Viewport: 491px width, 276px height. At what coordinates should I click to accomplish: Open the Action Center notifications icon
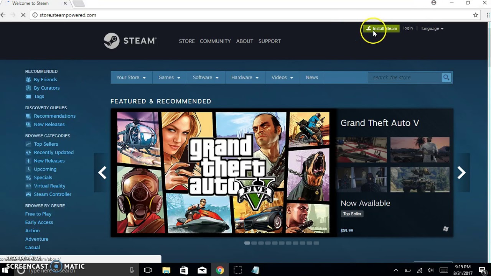click(482, 270)
